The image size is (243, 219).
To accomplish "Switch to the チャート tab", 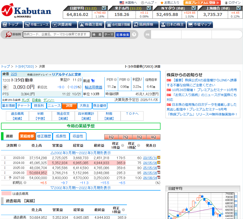I will pos(24,106).
